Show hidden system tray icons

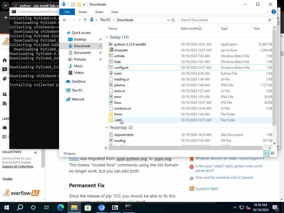(x=235, y=207)
